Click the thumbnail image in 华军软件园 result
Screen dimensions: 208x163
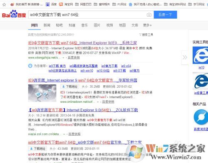42,93
